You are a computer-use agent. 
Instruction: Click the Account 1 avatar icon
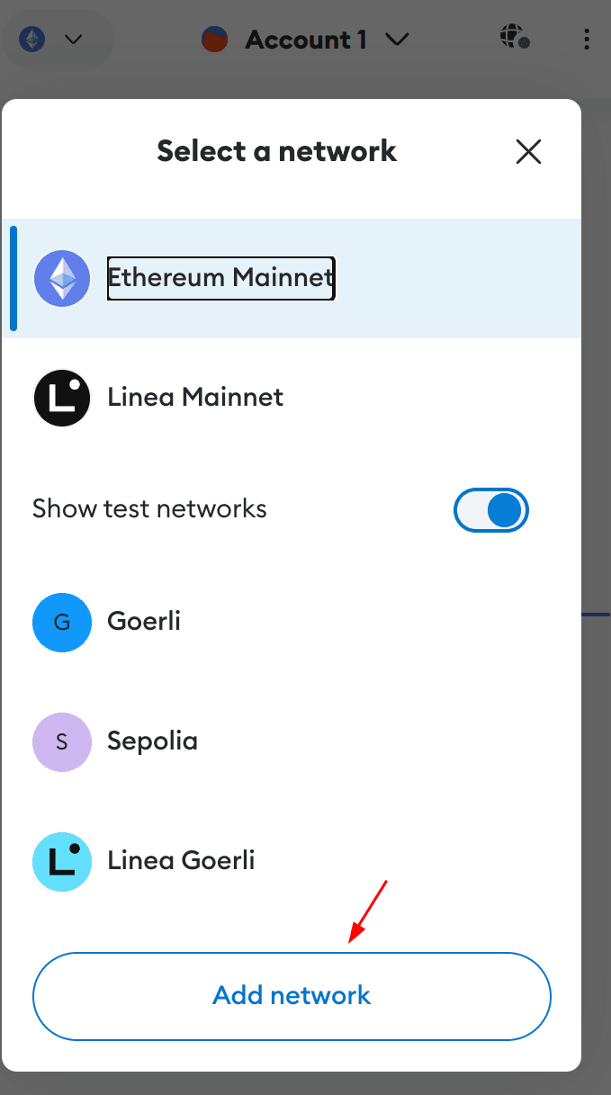coord(214,40)
